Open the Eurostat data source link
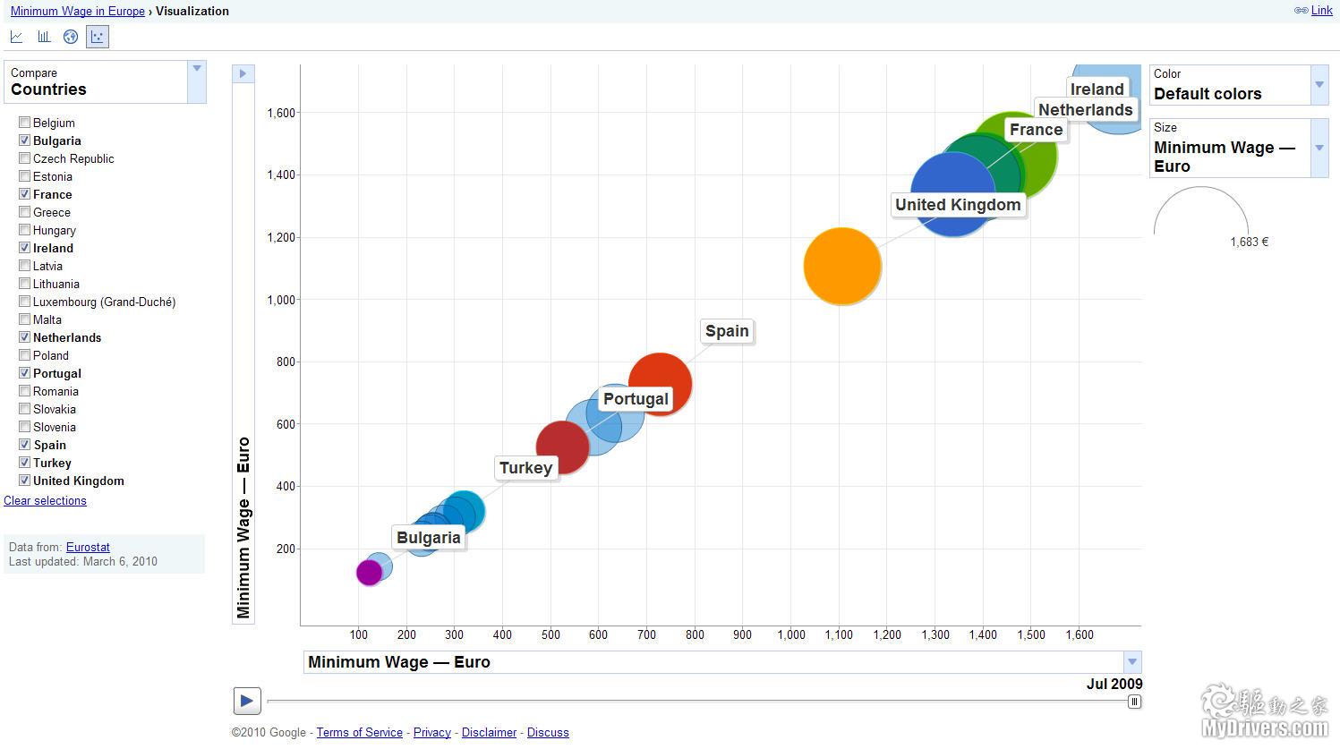 [88, 547]
